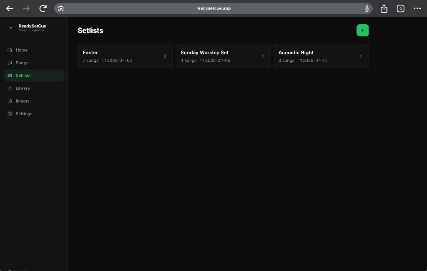Click the calendar icon on Sunday Worship Set

coord(202,60)
